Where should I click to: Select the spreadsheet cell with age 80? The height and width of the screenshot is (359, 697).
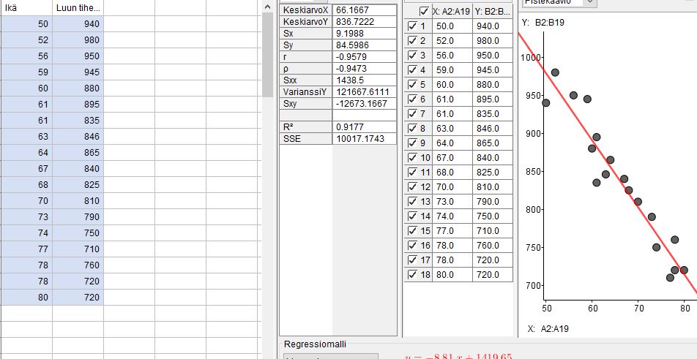pos(26,298)
